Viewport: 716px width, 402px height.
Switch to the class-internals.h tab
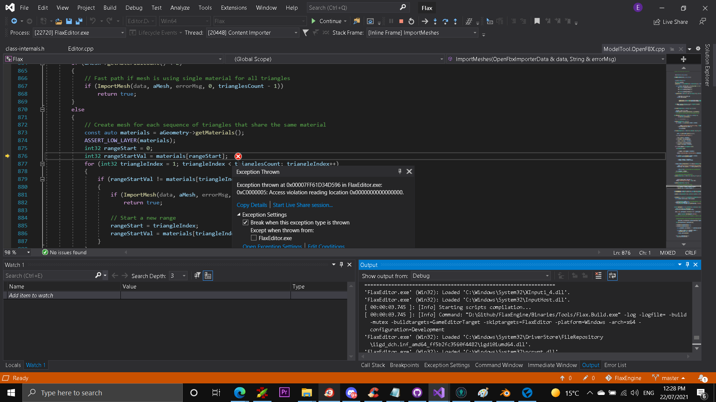24,48
